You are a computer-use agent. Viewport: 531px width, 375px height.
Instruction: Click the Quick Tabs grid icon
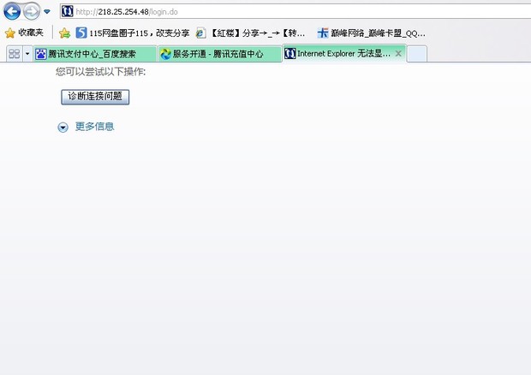(14, 53)
